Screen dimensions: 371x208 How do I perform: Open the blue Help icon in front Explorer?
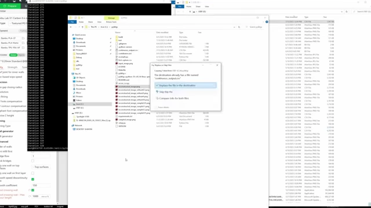tap(267, 22)
